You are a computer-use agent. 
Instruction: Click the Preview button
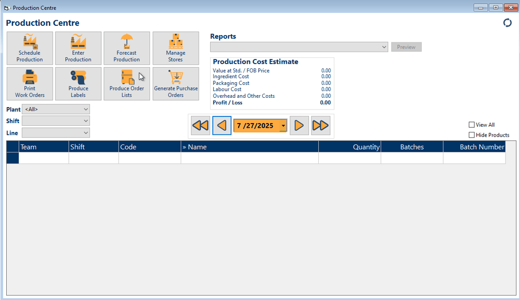pos(406,47)
